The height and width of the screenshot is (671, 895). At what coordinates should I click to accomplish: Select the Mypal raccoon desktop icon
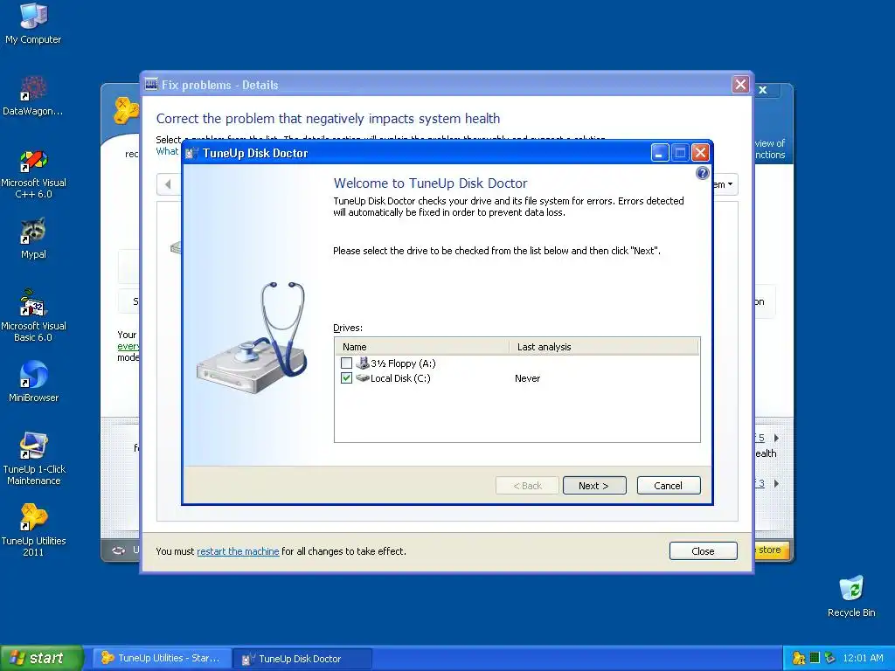(33, 238)
